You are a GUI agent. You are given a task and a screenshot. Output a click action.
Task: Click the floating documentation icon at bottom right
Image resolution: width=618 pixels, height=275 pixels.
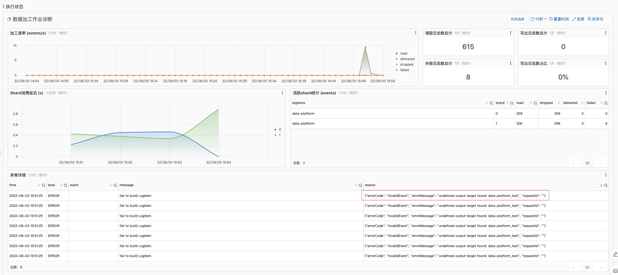[615, 271]
